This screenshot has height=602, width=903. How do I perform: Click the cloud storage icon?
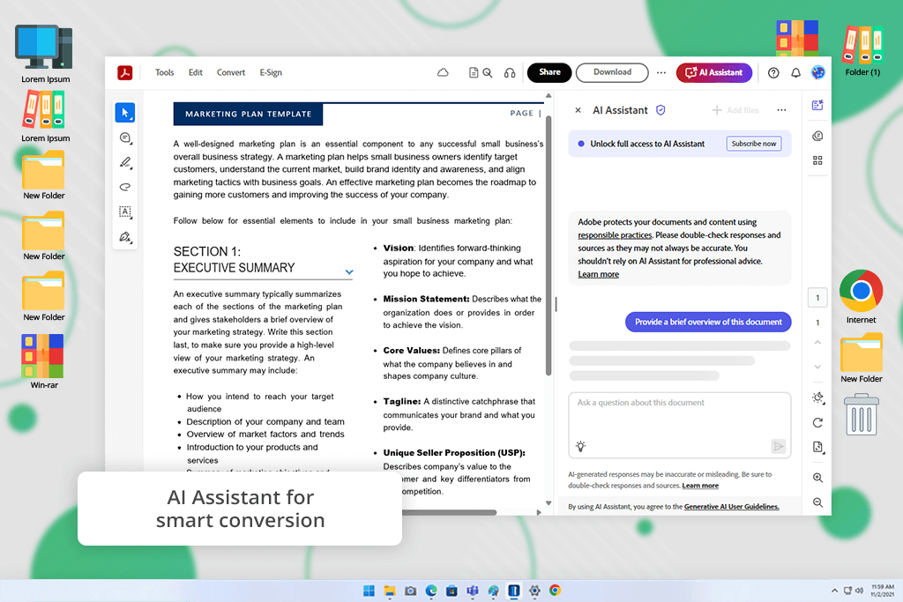pyautogui.click(x=443, y=72)
